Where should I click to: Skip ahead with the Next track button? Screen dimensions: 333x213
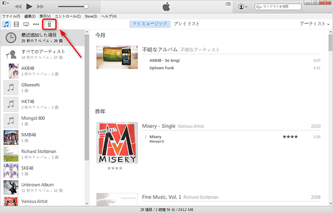click(41, 7)
